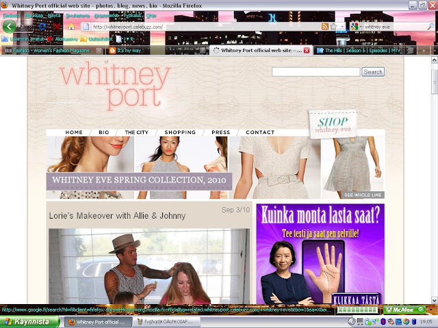Image resolution: width=438 pixels, height=328 pixels.
Task: Click the whitney port site logo
Action: 114,85
